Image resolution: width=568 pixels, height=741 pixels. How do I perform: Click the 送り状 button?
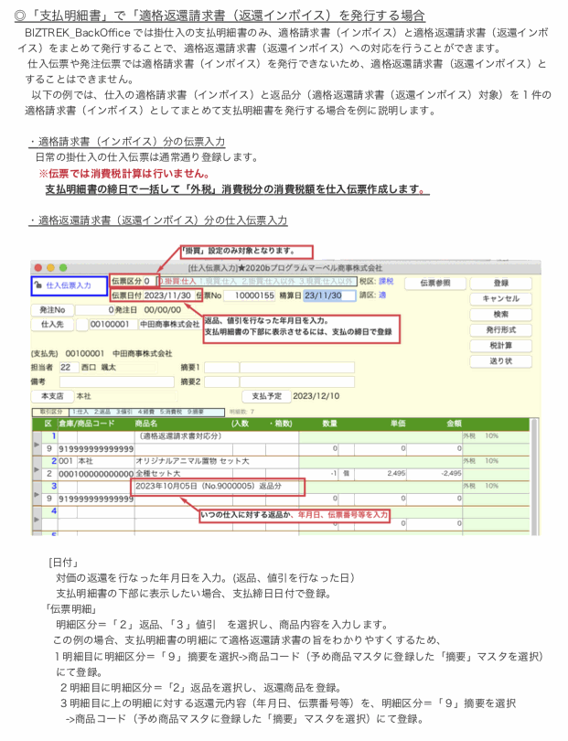[500, 360]
